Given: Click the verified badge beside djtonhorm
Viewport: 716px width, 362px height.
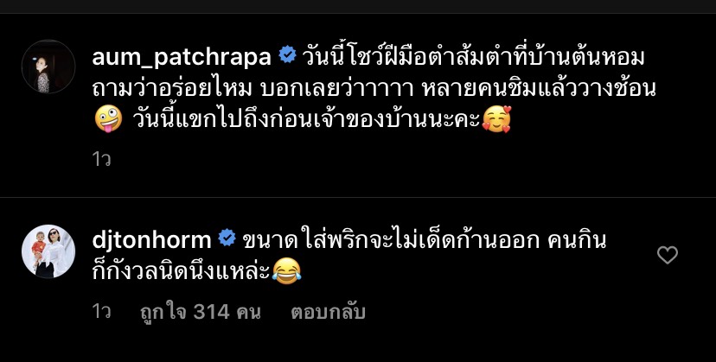Looking at the screenshot, I should click(227, 238).
